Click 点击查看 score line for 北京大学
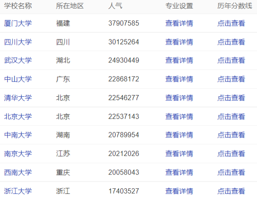Screen dimensions: 257x199 pyautogui.click(x=231, y=116)
